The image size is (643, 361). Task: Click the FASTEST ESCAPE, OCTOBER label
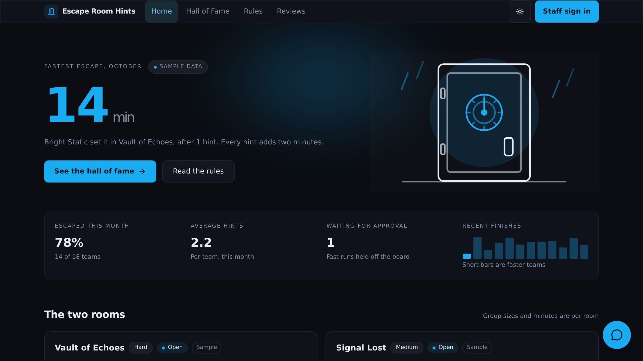[93, 66]
